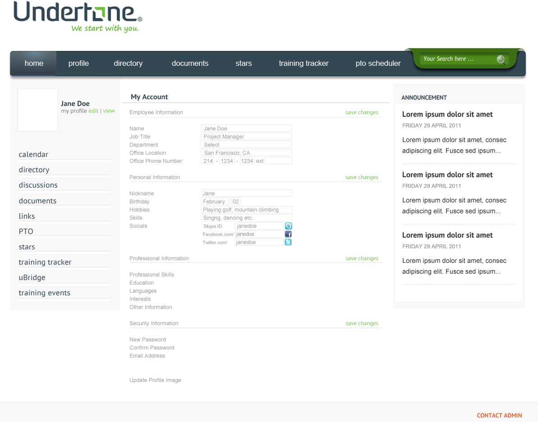538x422 pixels.
Task: Click the Job Title input field
Action: tap(246, 137)
